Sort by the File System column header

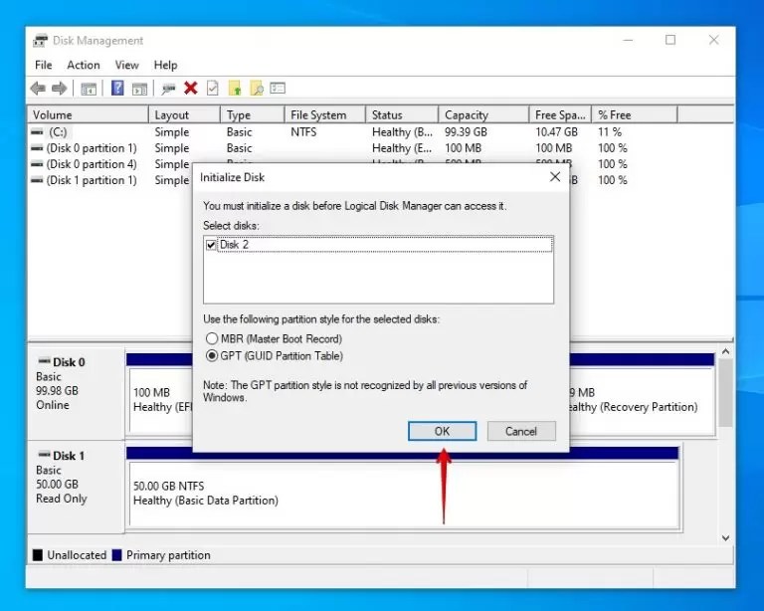324,115
